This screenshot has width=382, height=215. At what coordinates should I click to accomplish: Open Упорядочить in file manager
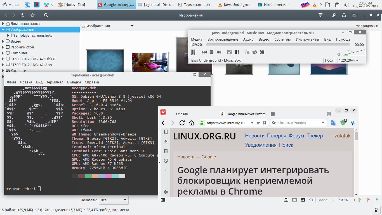click(x=367, y=26)
